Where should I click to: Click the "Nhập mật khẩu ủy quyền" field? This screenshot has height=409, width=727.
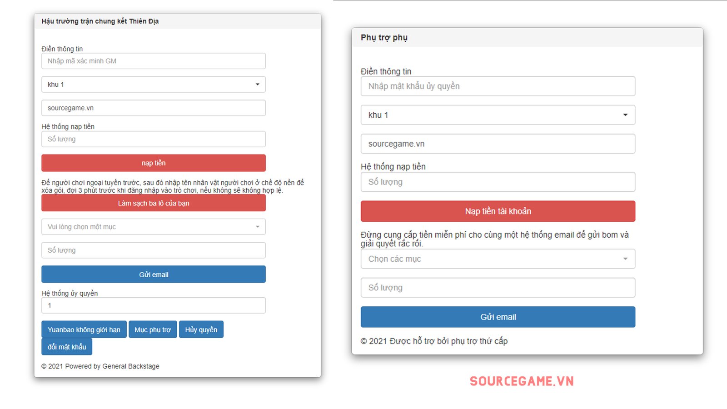point(498,86)
